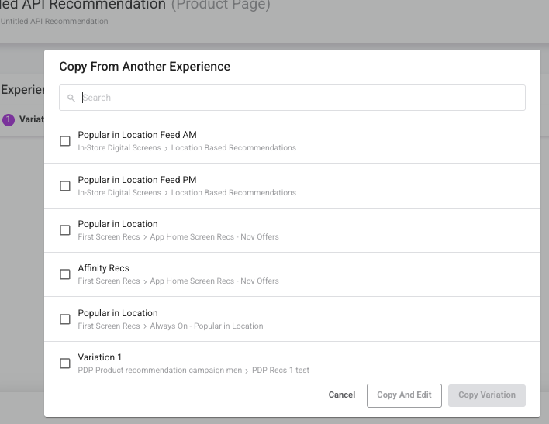Image resolution: width=549 pixels, height=424 pixels.
Task: Click the purple number 1 variation badge
Action: click(x=9, y=120)
